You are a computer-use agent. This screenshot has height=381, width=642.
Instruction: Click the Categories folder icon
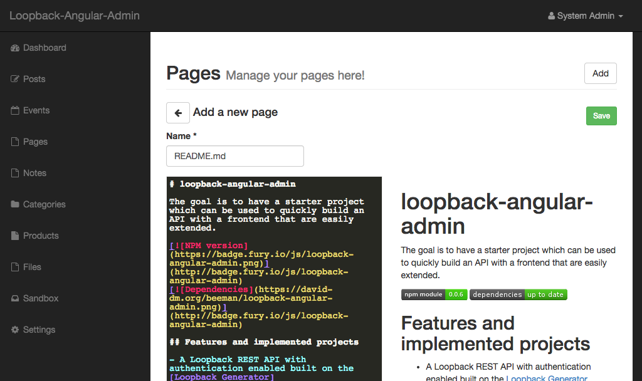point(15,205)
